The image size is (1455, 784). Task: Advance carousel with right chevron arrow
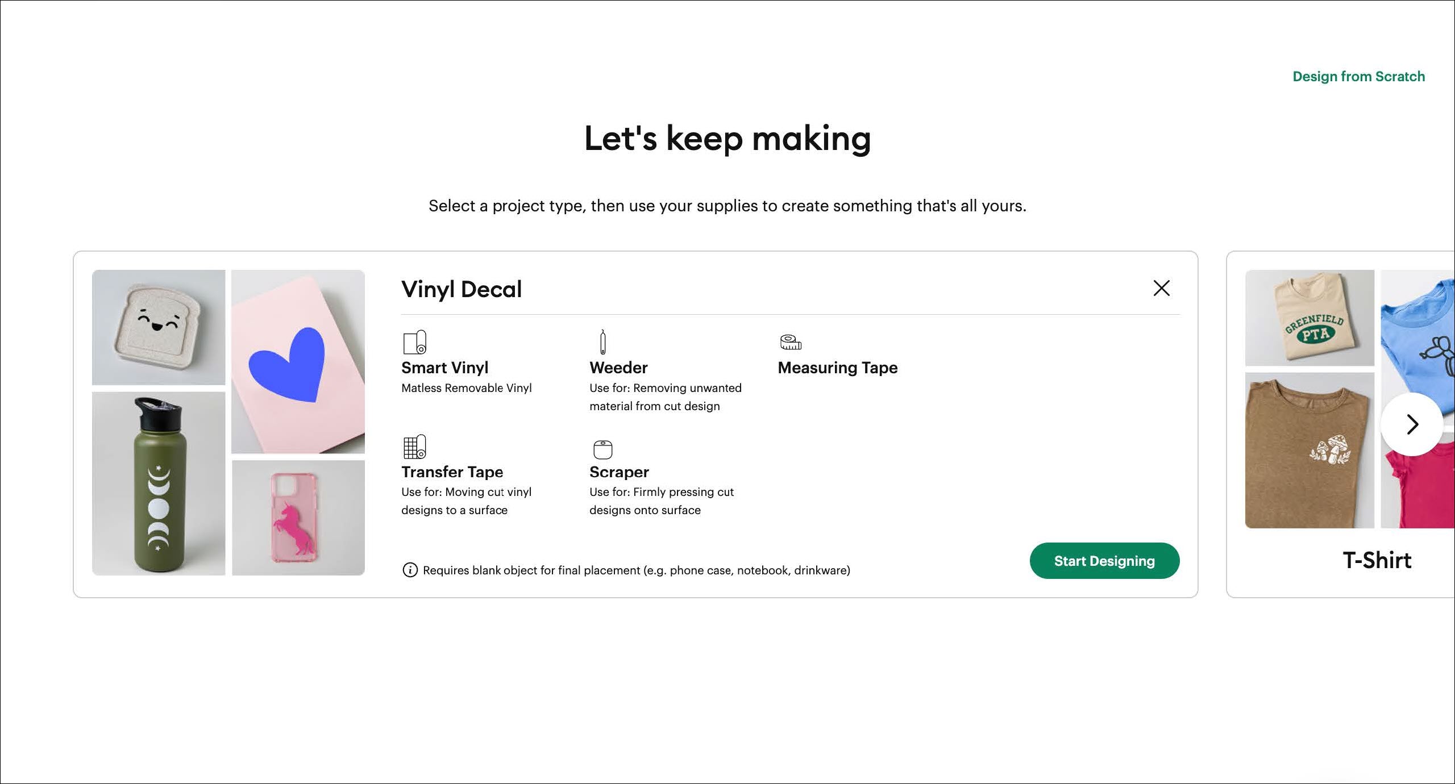pos(1412,424)
